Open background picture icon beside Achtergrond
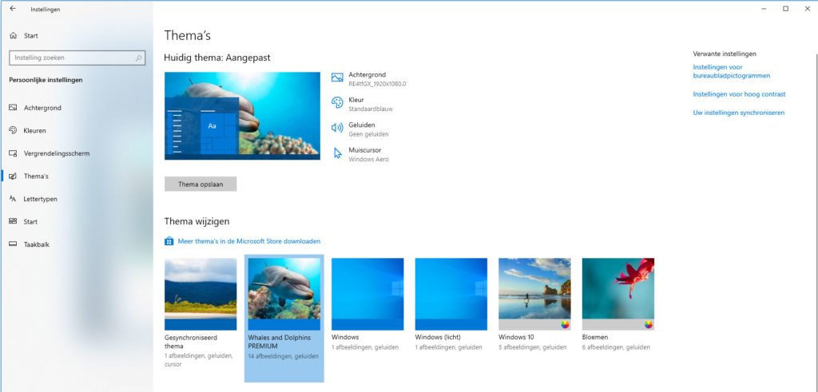Screen dimensions: 818x392 (337, 77)
